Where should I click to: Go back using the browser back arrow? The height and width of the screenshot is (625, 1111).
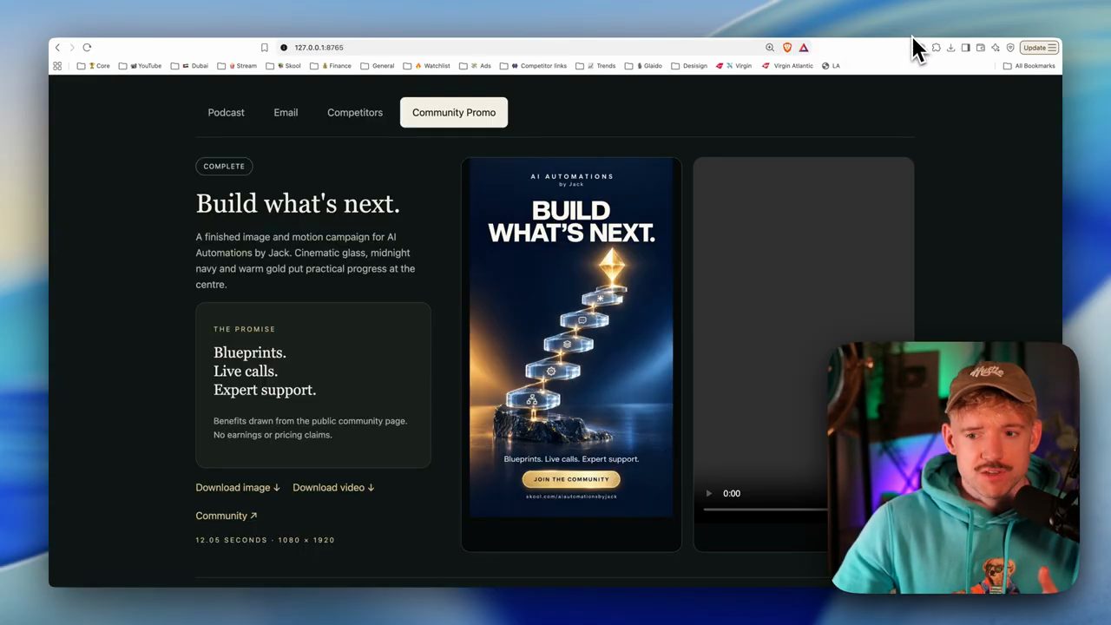(57, 48)
